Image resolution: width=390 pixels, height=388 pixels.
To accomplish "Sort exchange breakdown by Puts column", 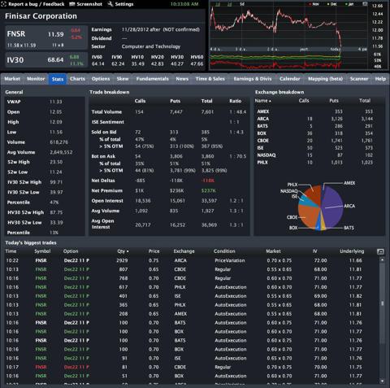I will click(334, 101).
